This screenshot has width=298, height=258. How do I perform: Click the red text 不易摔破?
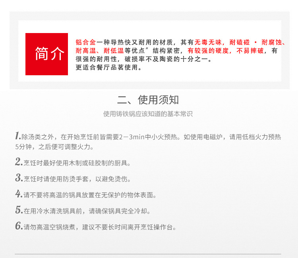[250, 51]
